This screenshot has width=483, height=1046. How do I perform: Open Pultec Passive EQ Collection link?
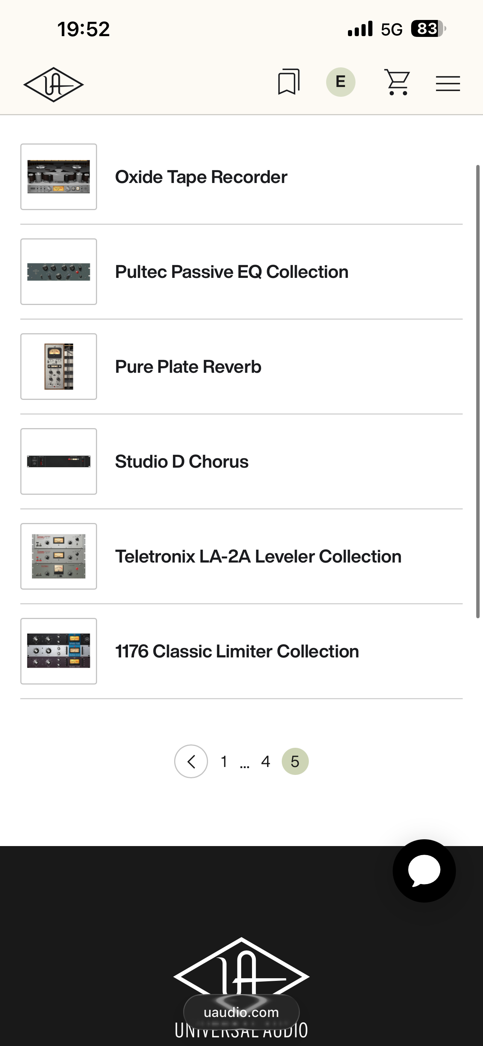click(232, 272)
